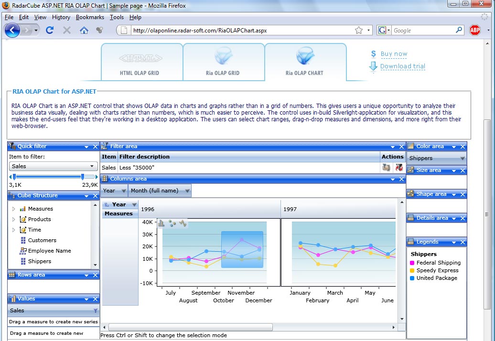495x341 pixels.
Task: Collapse the Columns area panel arrow
Action: 393,179
